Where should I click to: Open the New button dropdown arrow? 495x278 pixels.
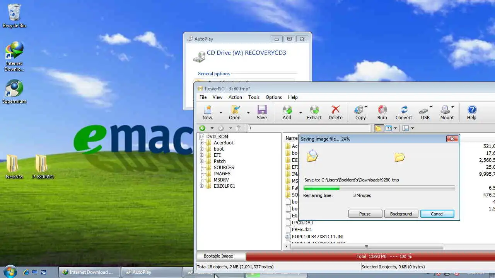[221, 113]
